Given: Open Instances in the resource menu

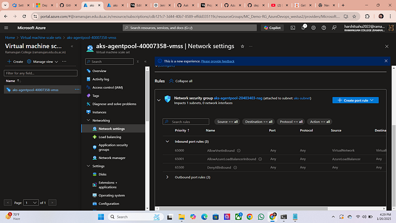Looking at the screenshot, I should tap(99, 112).
